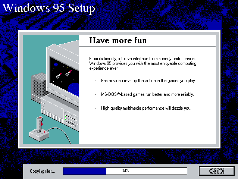238x179 pixels.
Task: Click the 34% label in the progress bar
Action: coord(125,171)
